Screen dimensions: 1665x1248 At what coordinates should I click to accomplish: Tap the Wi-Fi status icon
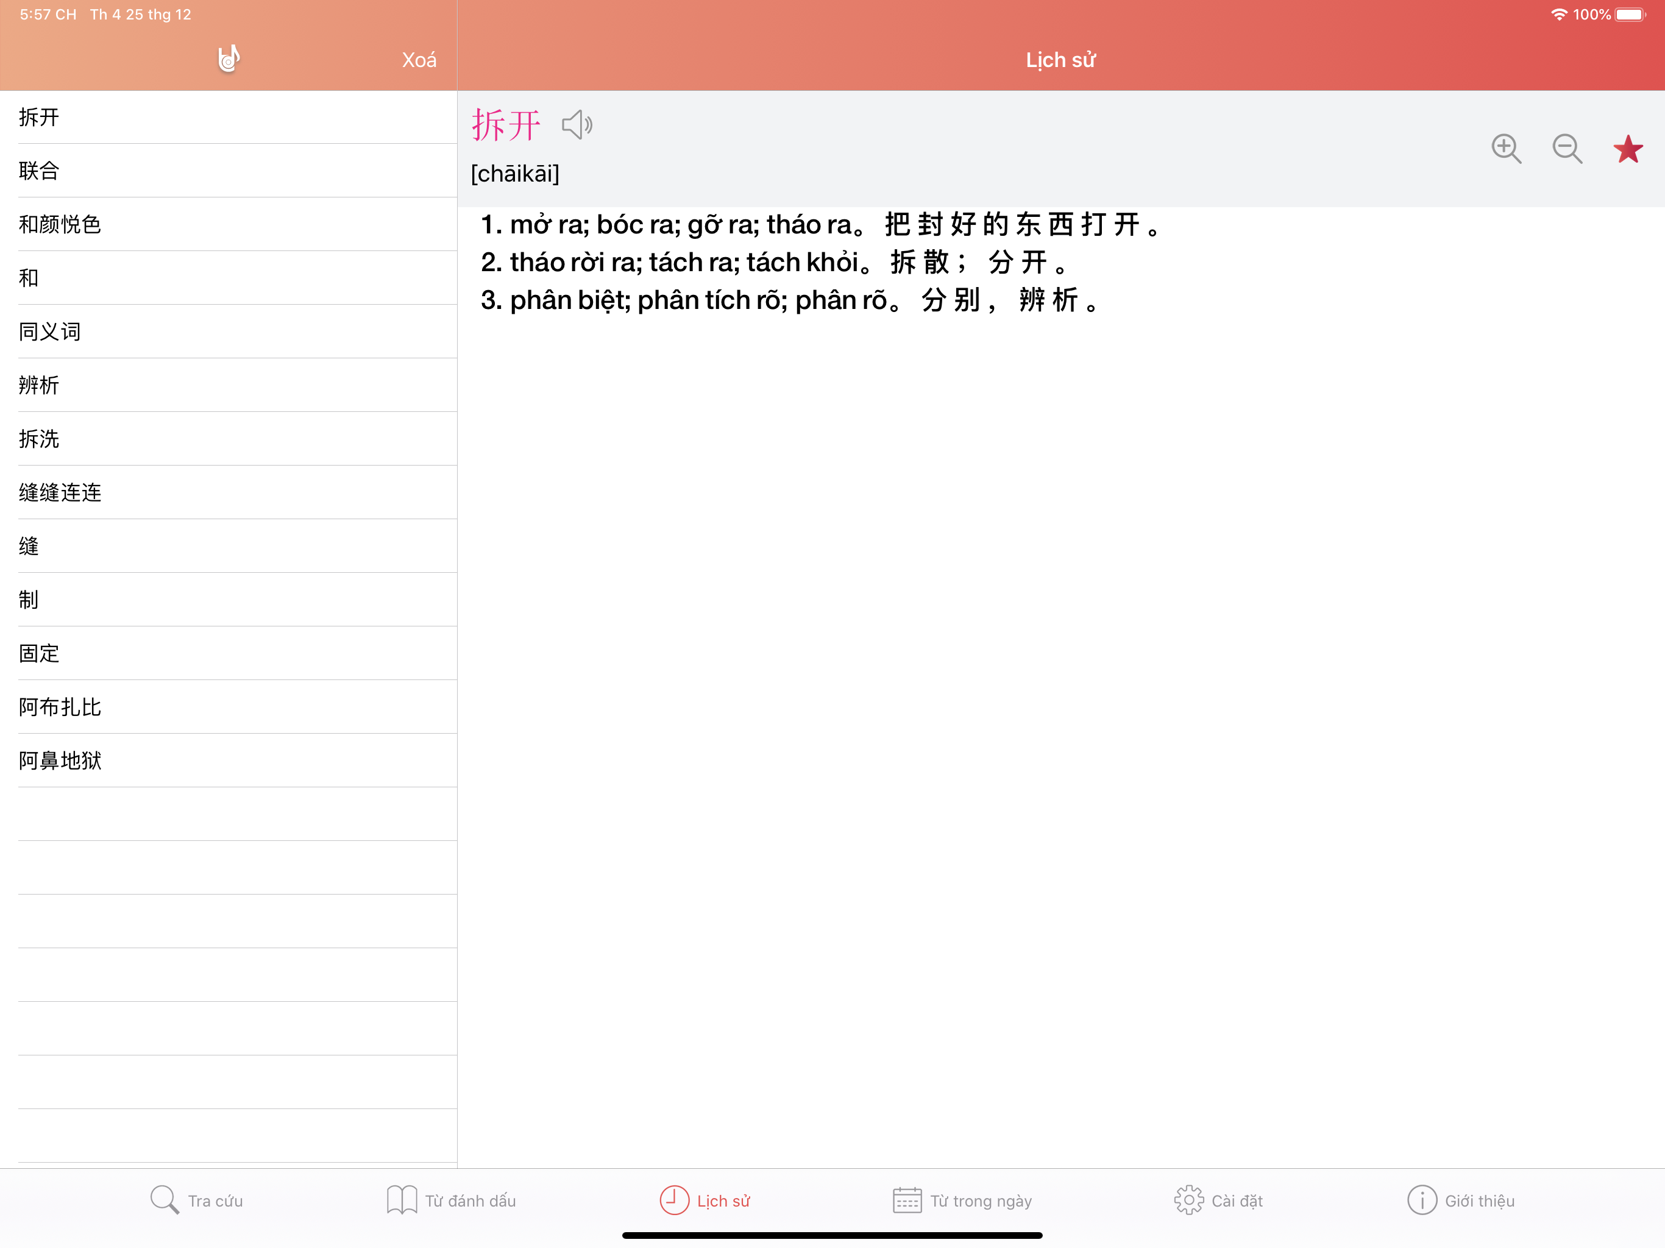tap(1559, 14)
